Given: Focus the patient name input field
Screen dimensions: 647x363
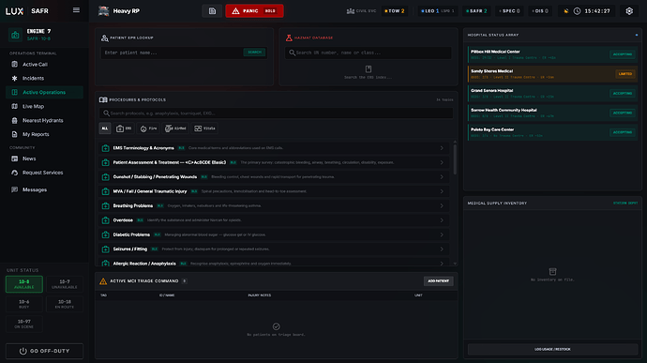Looking at the screenshot, I should pos(172,53).
